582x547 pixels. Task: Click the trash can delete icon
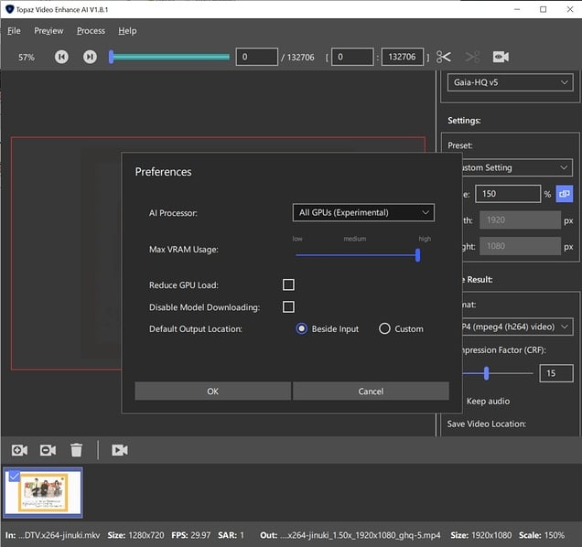tap(77, 450)
